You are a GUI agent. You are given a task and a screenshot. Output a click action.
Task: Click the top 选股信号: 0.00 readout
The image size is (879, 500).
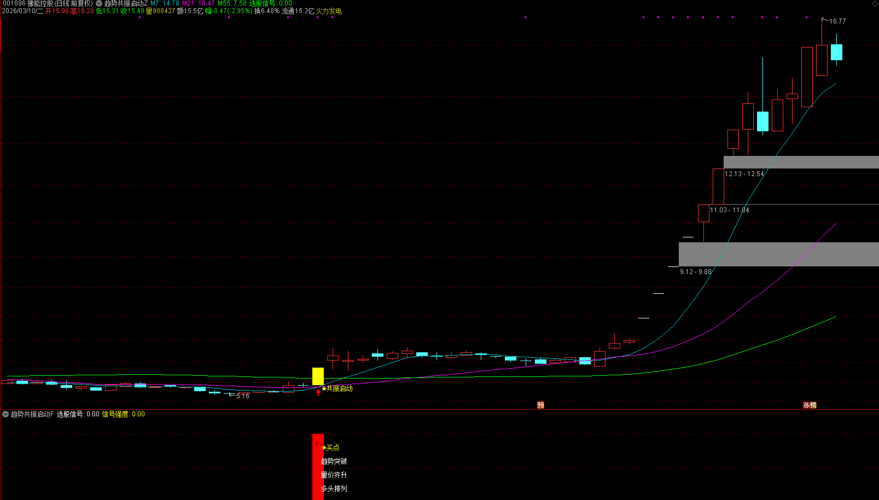[x=271, y=3]
